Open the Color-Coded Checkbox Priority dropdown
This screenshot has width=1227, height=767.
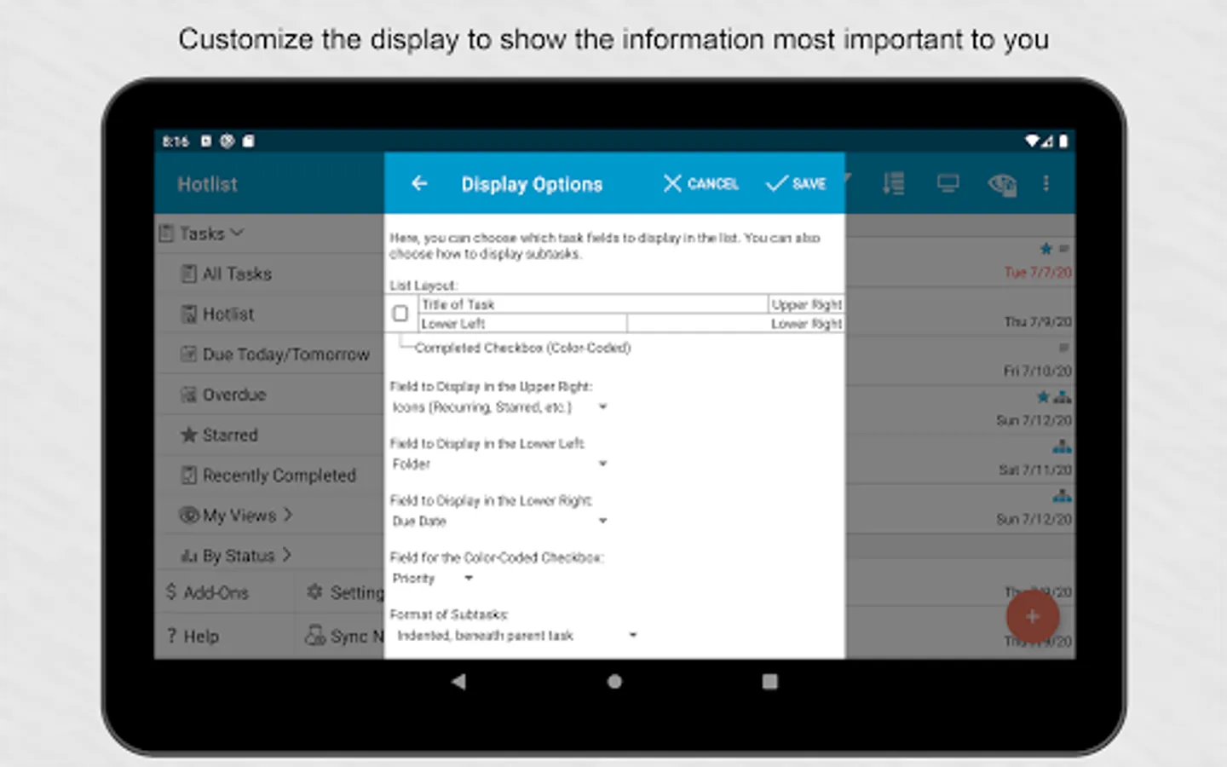click(432, 579)
